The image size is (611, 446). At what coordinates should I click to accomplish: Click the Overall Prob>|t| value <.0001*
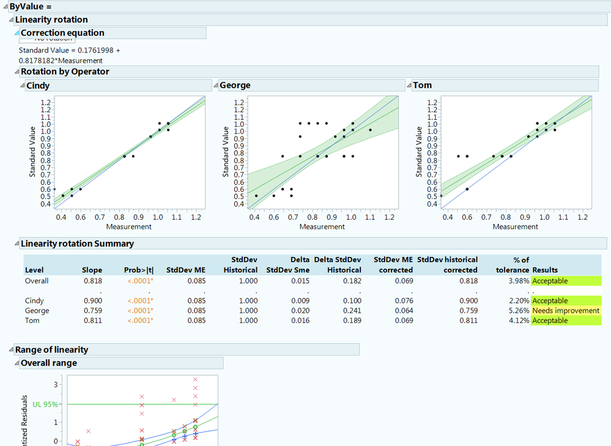click(140, 281)
